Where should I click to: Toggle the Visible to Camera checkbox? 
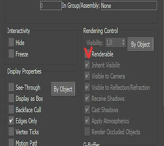pyautogui.click(x=87, y=76)
